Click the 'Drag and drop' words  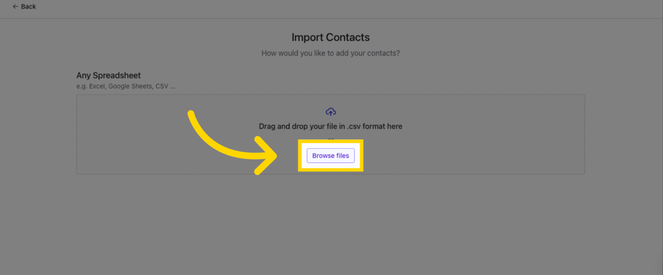tap(283, 126)
